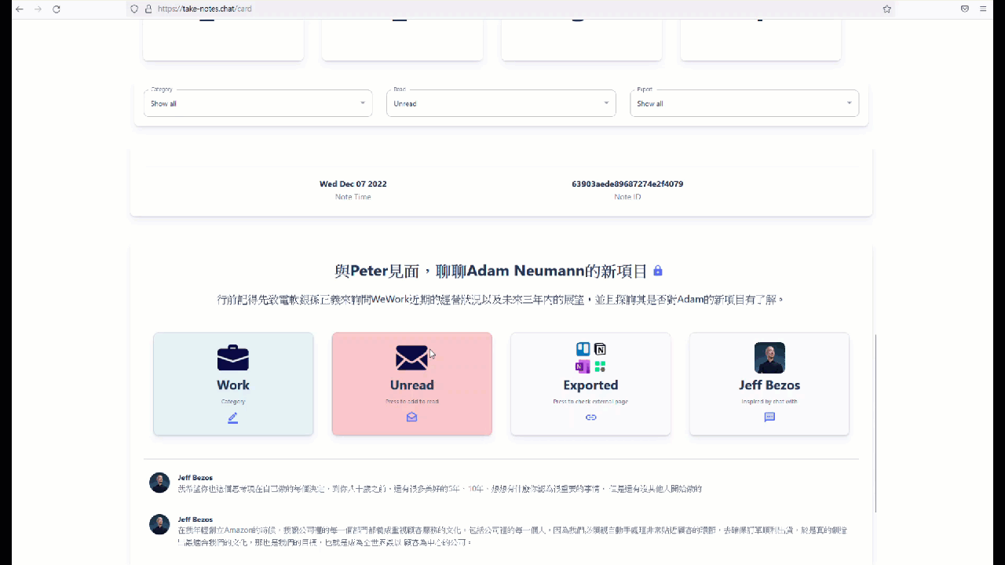The width and height of the screenshot is (1005, 565).
Task: Toggle the Unread card to mark read
Action: coord(412,384)
